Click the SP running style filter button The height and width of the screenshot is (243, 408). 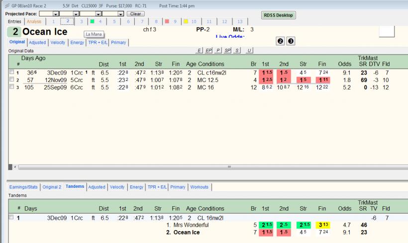pos(227,50)
